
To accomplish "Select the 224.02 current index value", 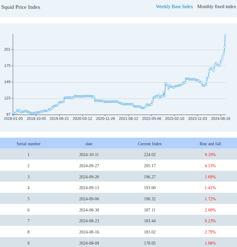I will [150, 155].
